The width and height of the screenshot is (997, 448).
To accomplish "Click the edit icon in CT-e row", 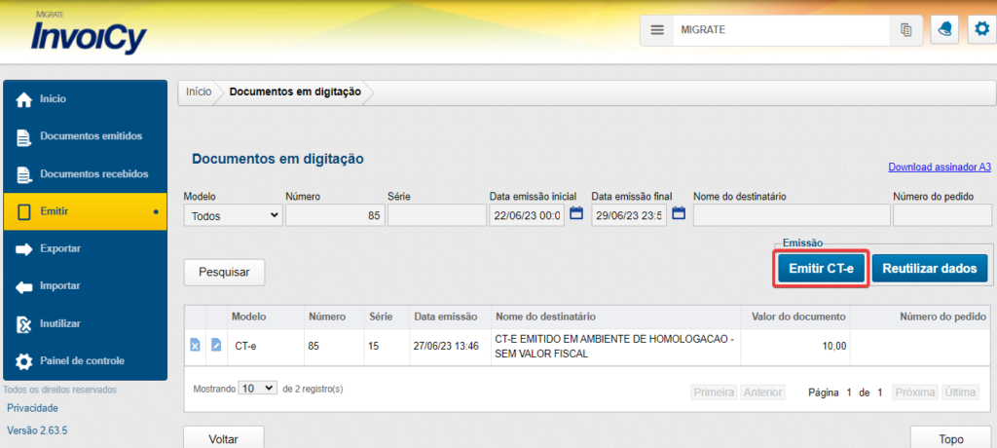I will click(x=215, y=345).
